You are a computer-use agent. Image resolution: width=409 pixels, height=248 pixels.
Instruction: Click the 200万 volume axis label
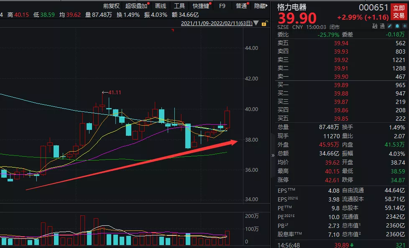click(x=252, y=216)
